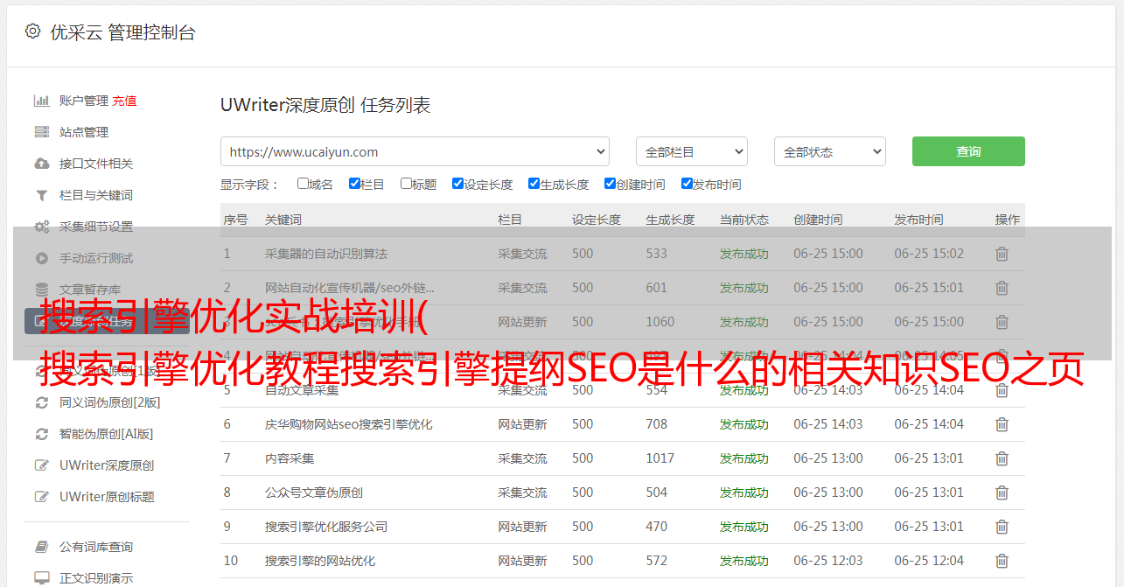Image resolution: width=1124 pixels, height=587 pixels.
Task: Click the red 充值 link
Action: click(124, 101)
